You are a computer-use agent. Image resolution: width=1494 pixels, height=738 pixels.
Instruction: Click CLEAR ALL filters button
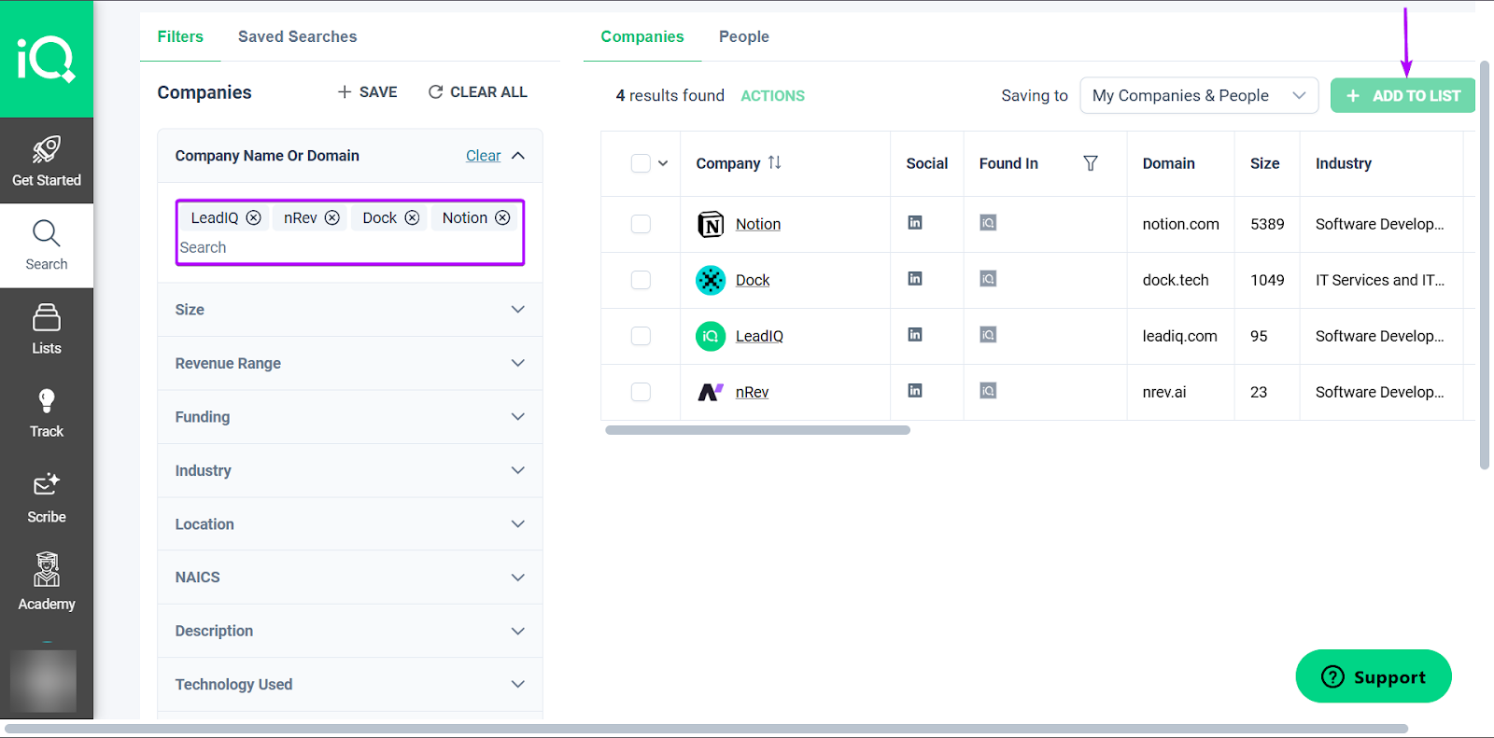[477, 91]
